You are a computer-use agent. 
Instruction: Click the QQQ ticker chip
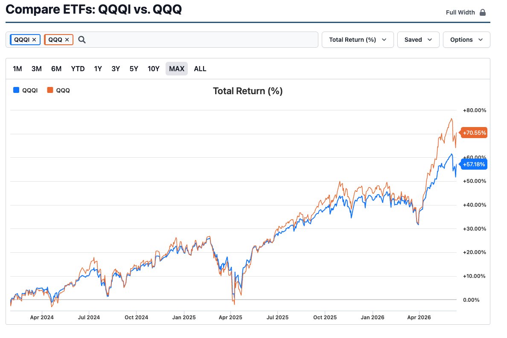pyautogui.click(x=58, y=40)
